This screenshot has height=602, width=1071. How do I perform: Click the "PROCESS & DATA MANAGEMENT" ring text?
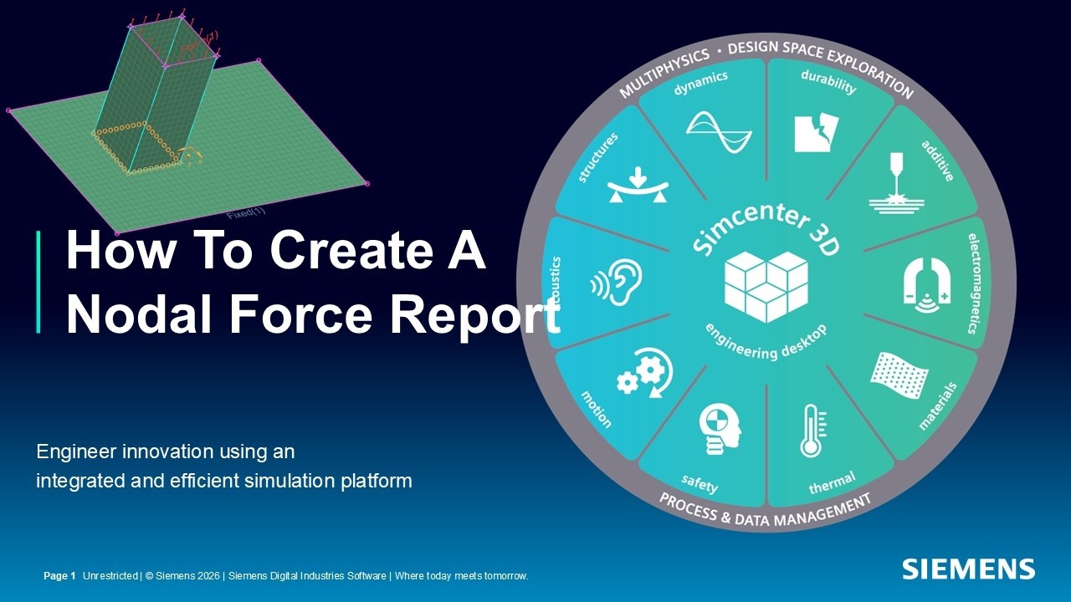point(765,511)
